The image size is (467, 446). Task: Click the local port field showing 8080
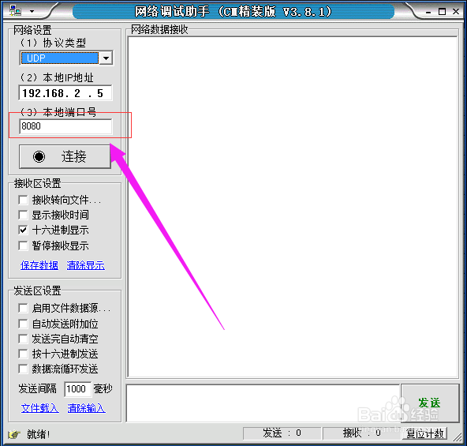pos(65,126)
